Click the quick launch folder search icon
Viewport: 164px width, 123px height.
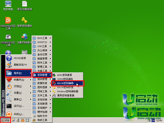[x=23, y=120]
